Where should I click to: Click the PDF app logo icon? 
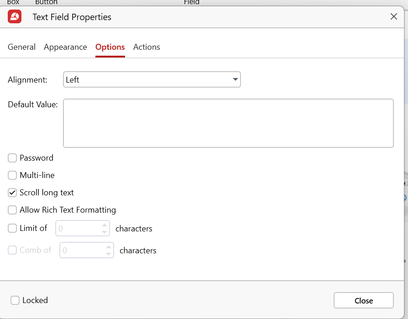[15, 17]
